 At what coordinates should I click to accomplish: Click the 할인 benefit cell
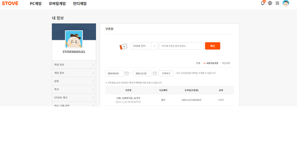coord(163,100)
